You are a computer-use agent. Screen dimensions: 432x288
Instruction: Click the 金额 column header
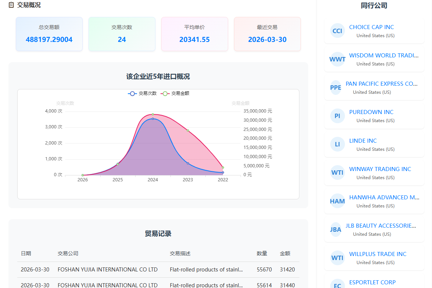pos(285,253)
